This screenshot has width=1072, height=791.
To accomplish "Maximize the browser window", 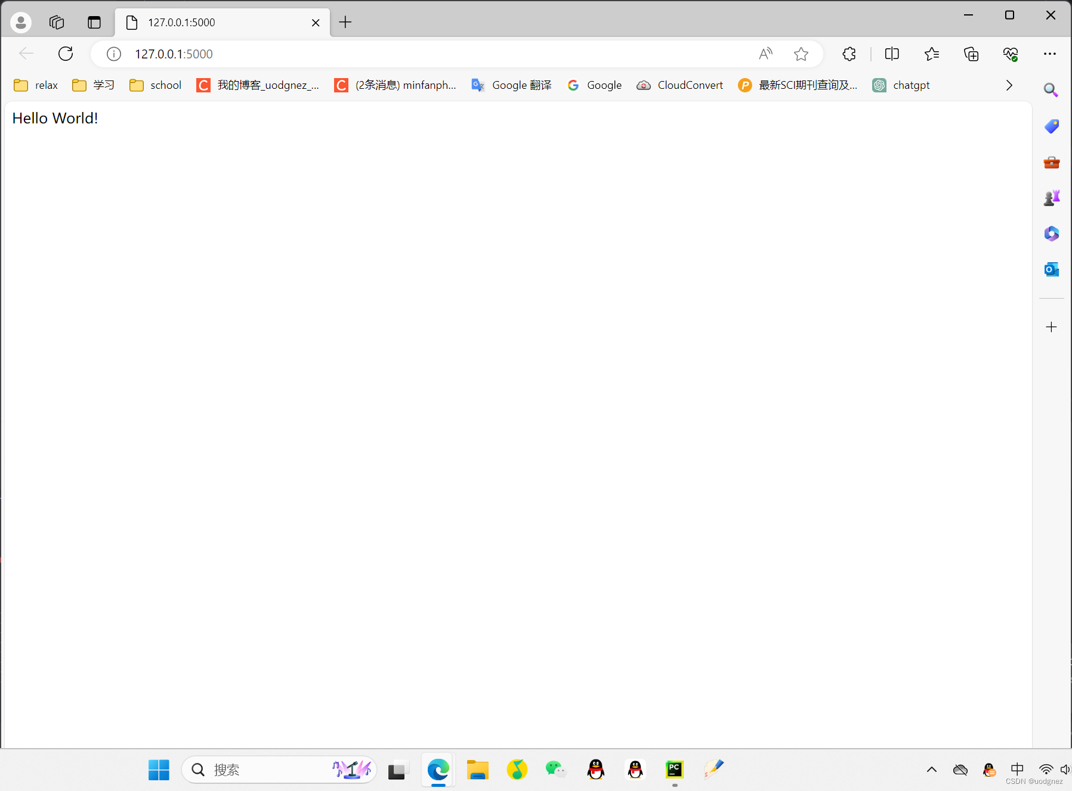I will (x=1009, y=15).
